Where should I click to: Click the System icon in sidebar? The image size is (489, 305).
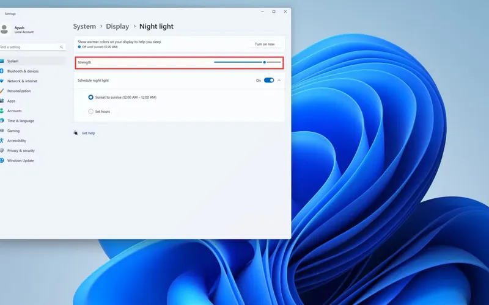point(2,61)
